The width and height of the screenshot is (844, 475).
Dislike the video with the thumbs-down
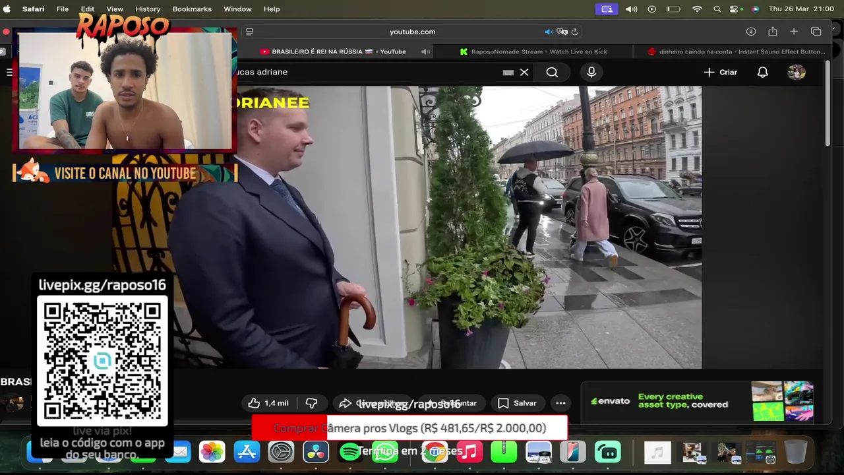coord(312,403)
